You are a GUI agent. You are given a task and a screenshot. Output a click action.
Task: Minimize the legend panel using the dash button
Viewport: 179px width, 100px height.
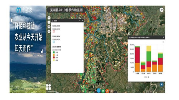pyautogui.click(x=80, y=21)
